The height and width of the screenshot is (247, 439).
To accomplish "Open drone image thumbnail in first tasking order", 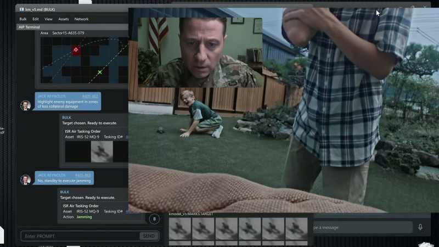I will (x=102, y=151).
